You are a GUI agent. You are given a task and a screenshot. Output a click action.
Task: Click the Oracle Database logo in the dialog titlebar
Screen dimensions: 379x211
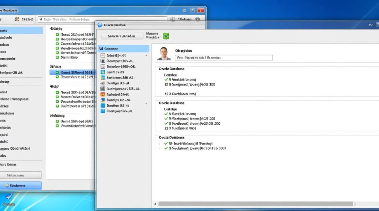(99, 25)
